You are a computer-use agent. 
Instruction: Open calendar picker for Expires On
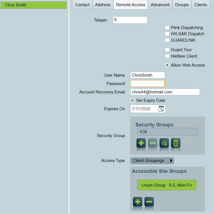(x=161, y=109)
